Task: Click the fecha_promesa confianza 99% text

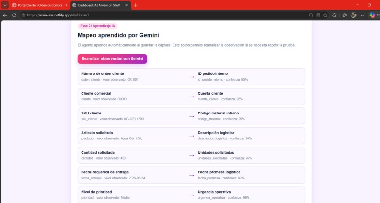Action: click(221, 178)
